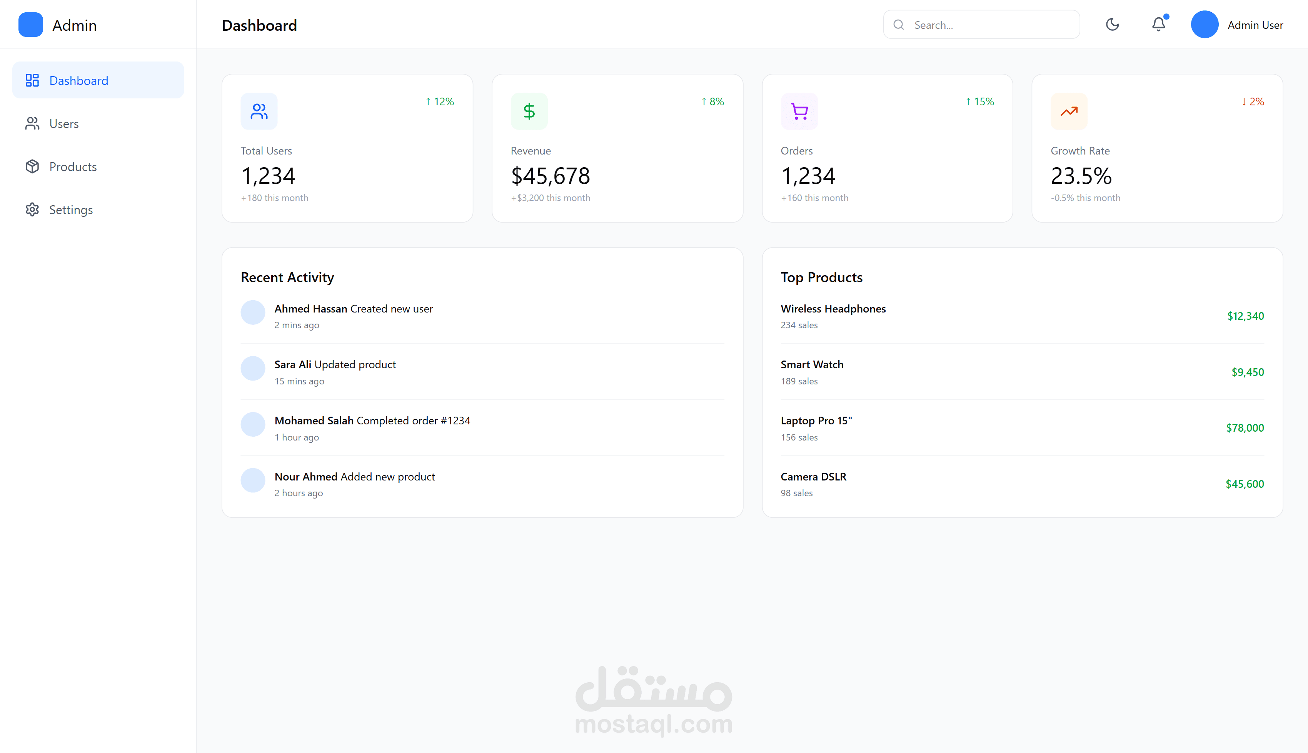
Task: Open notifications via the bell icon
Action: tap(1158, 24)
